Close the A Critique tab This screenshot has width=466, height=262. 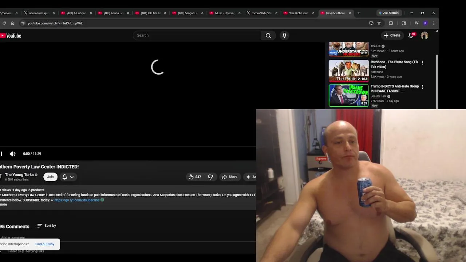pos(91,13)
